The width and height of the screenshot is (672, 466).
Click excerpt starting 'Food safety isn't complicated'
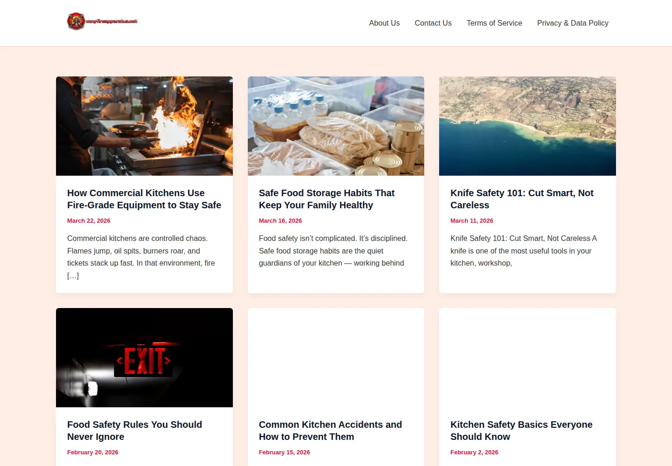point(333,251)
